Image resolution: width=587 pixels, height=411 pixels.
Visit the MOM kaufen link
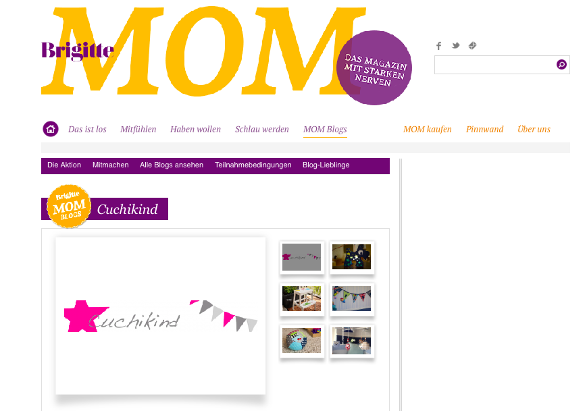428,130
